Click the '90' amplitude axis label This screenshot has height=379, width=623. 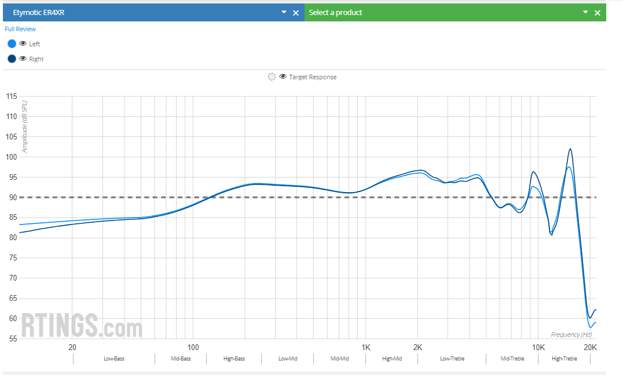pos(13,197)
